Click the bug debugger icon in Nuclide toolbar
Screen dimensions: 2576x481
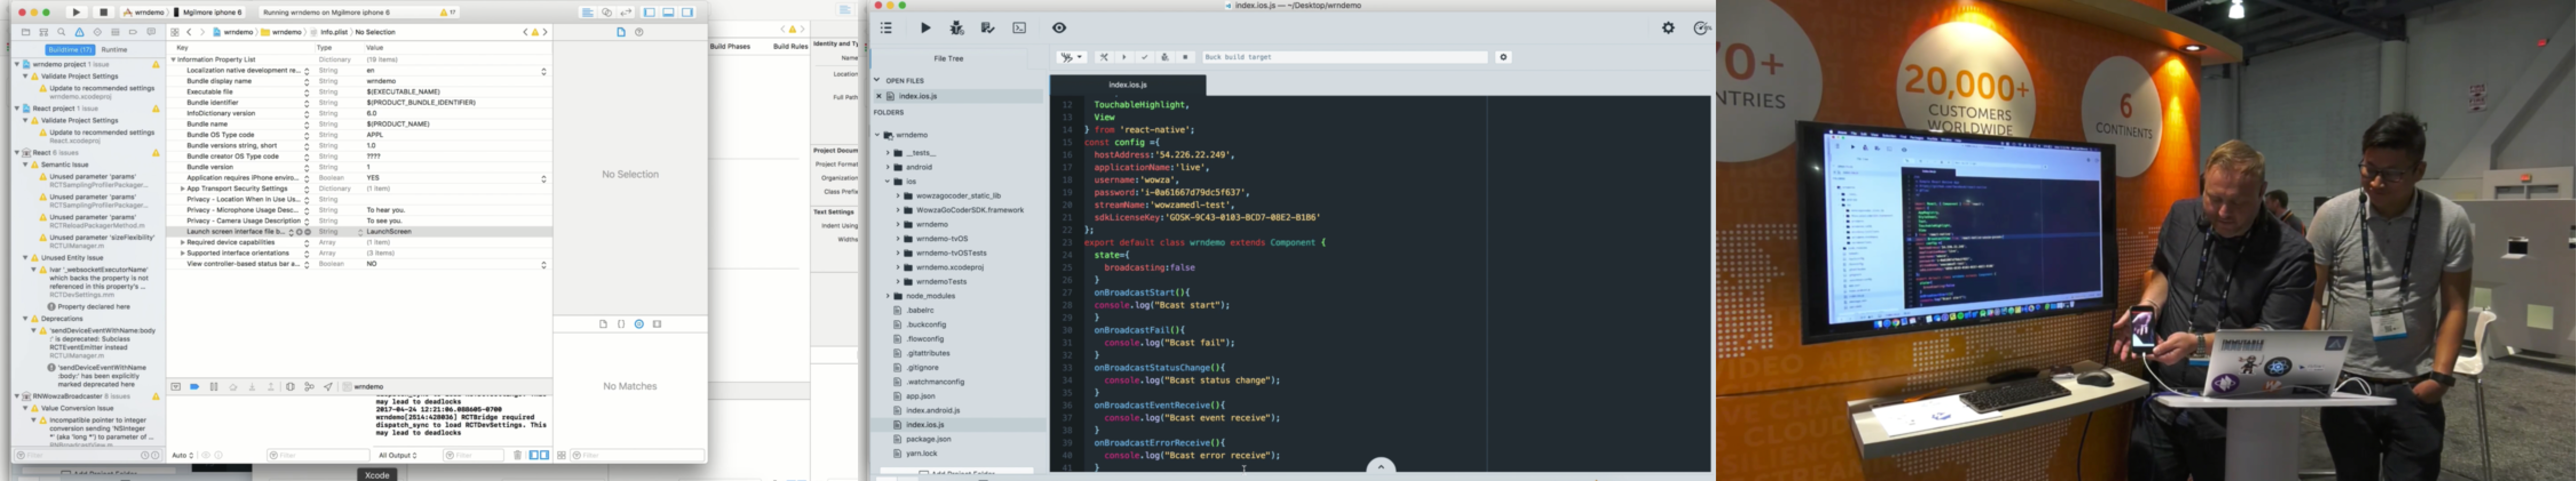point(957,28)
